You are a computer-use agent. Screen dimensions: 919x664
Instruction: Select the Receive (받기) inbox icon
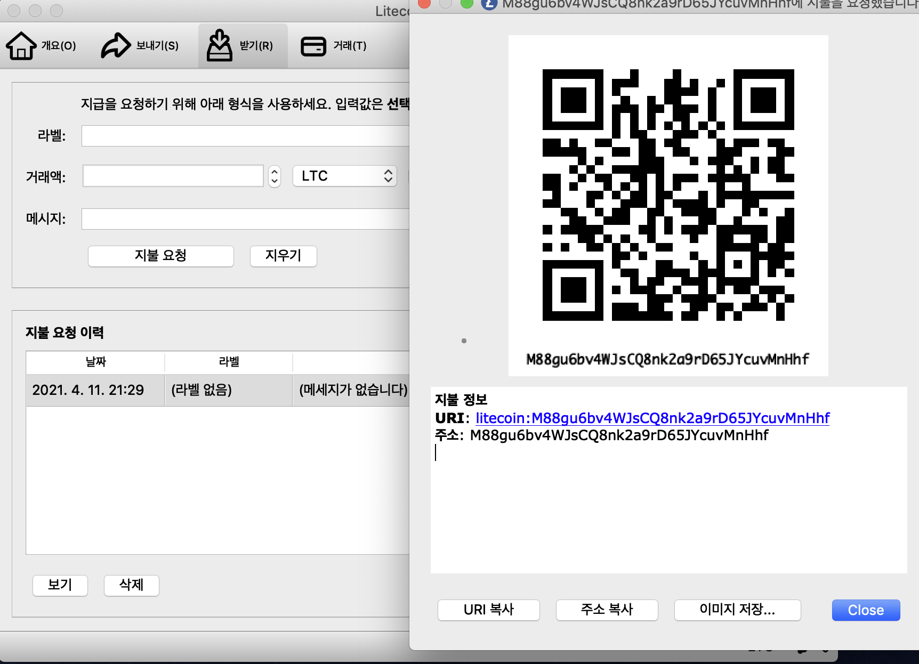coord(220,46)
